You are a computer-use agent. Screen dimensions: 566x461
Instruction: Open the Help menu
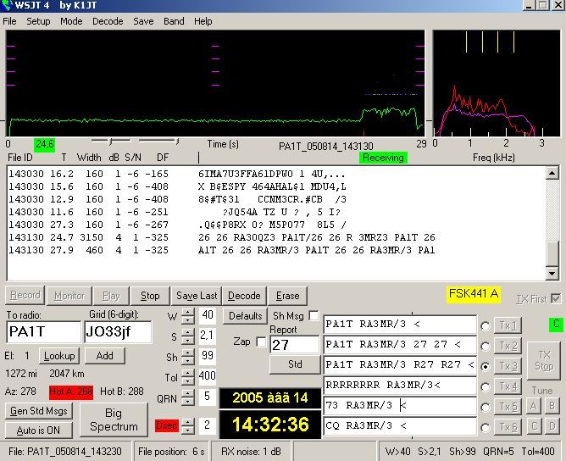click(203, 21)
